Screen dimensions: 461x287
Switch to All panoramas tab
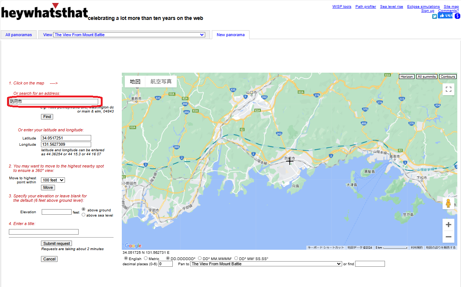19,35
